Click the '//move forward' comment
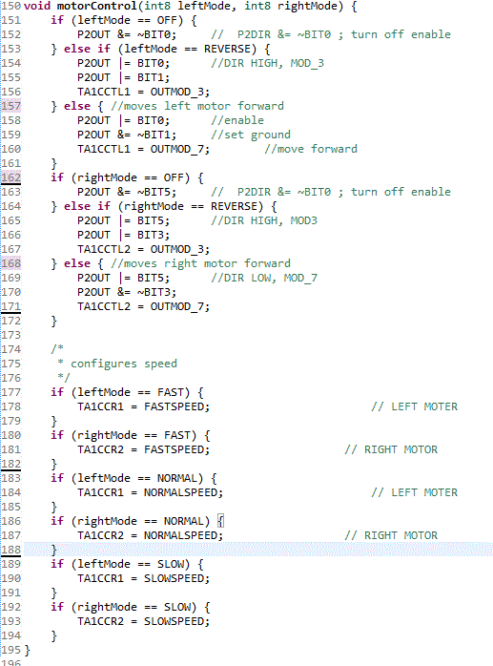The height and width of the screenshot is (666, 493). coord(311,149)
